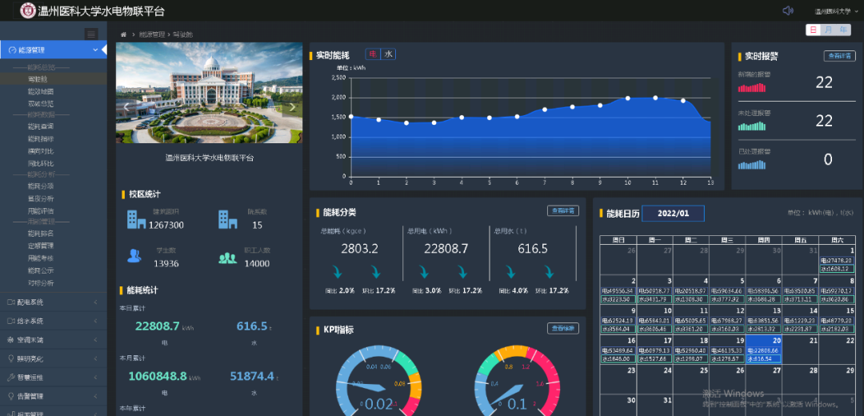Click the 给水系统 sidebar icon
864x416 pixels.
tap(11, 321)
